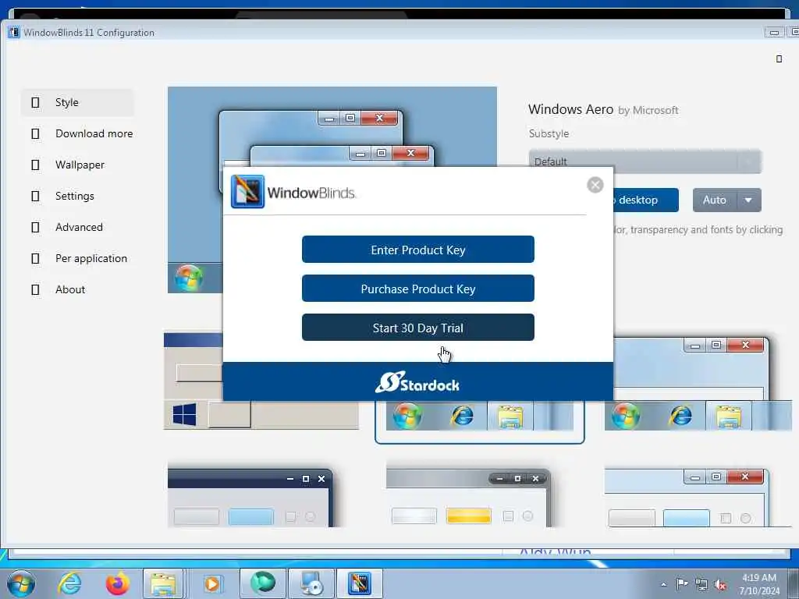799x599 pixels.
Task: Click the small icon at top right of configuration window
Action: [779, 59]
